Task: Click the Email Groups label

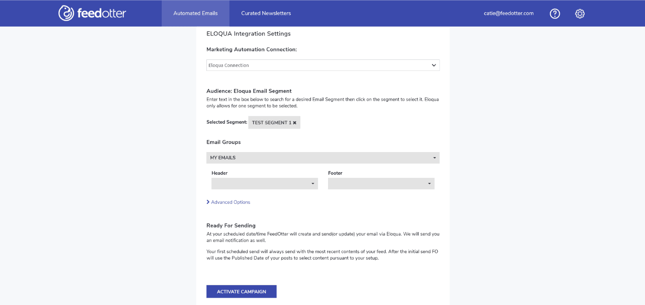Action: (x=223, y=142)
